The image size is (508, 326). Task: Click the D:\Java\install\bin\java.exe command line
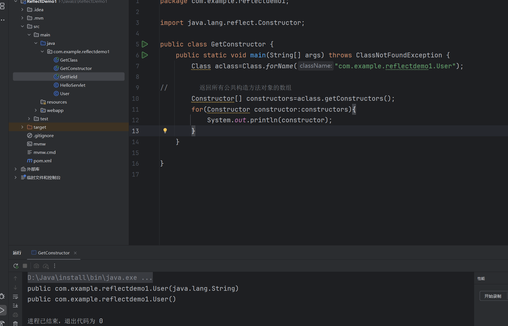tap(90, 278)
